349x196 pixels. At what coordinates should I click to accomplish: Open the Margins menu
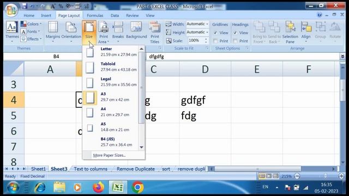point(53,32)
